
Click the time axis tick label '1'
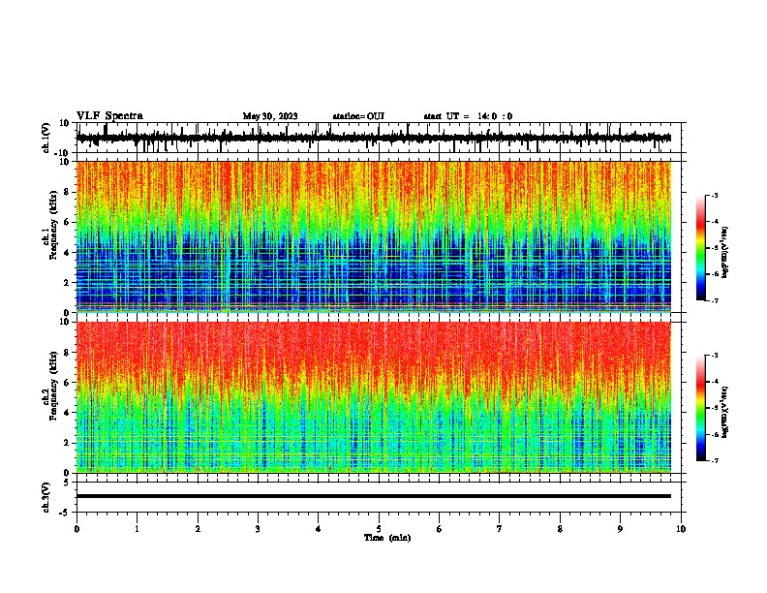(137, 529)
